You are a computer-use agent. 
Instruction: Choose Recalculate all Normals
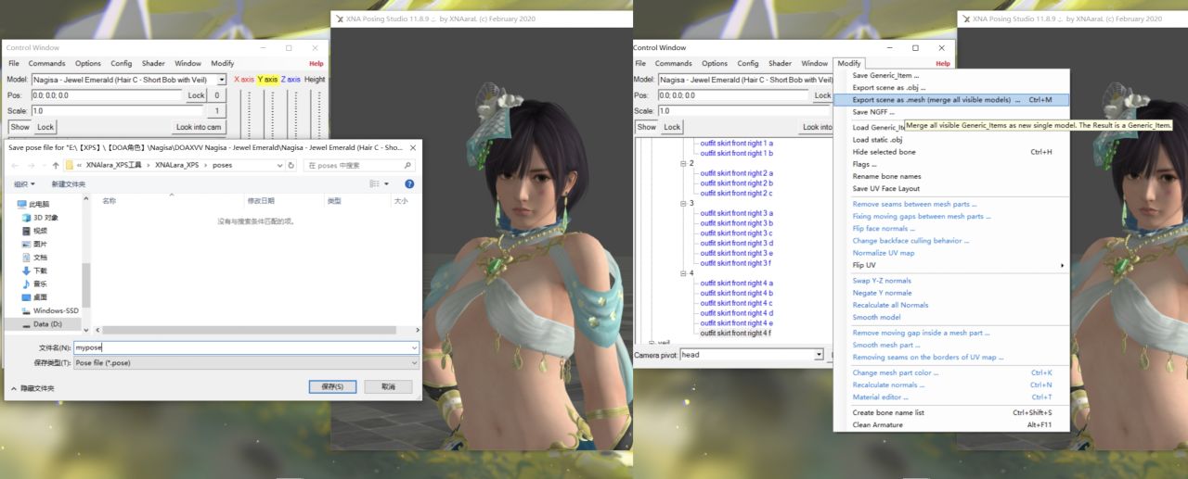[x=951, y=305]
